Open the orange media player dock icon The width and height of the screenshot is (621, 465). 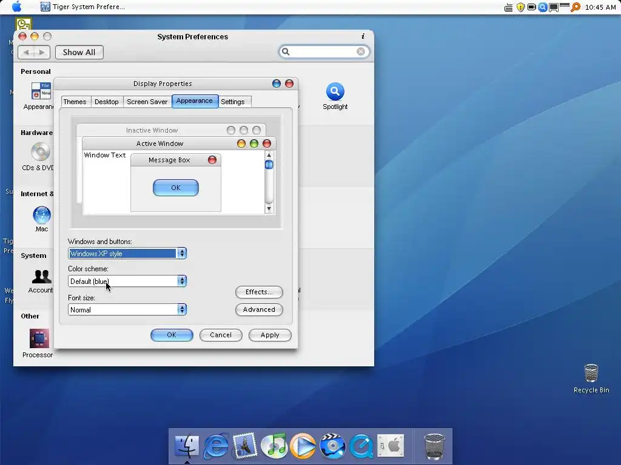[x=303, y=446]
